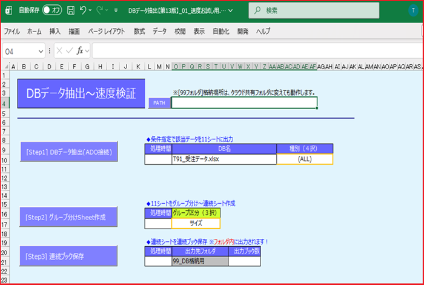
Task: Click the Save floppy disk icon
Action: [x=71, y=10]
